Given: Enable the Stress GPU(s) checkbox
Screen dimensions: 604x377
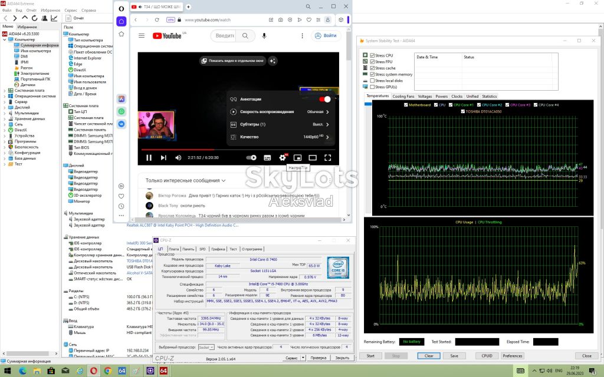Looking at the screenshot, I should coord(372,87).
